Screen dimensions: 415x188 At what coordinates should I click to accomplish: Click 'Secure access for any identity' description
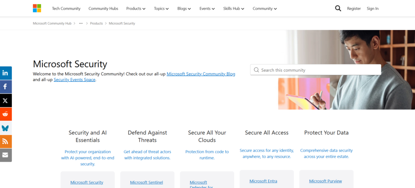[x=267, y=153]
